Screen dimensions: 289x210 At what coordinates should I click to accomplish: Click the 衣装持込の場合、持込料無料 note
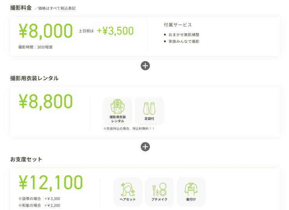click(129, 129)
